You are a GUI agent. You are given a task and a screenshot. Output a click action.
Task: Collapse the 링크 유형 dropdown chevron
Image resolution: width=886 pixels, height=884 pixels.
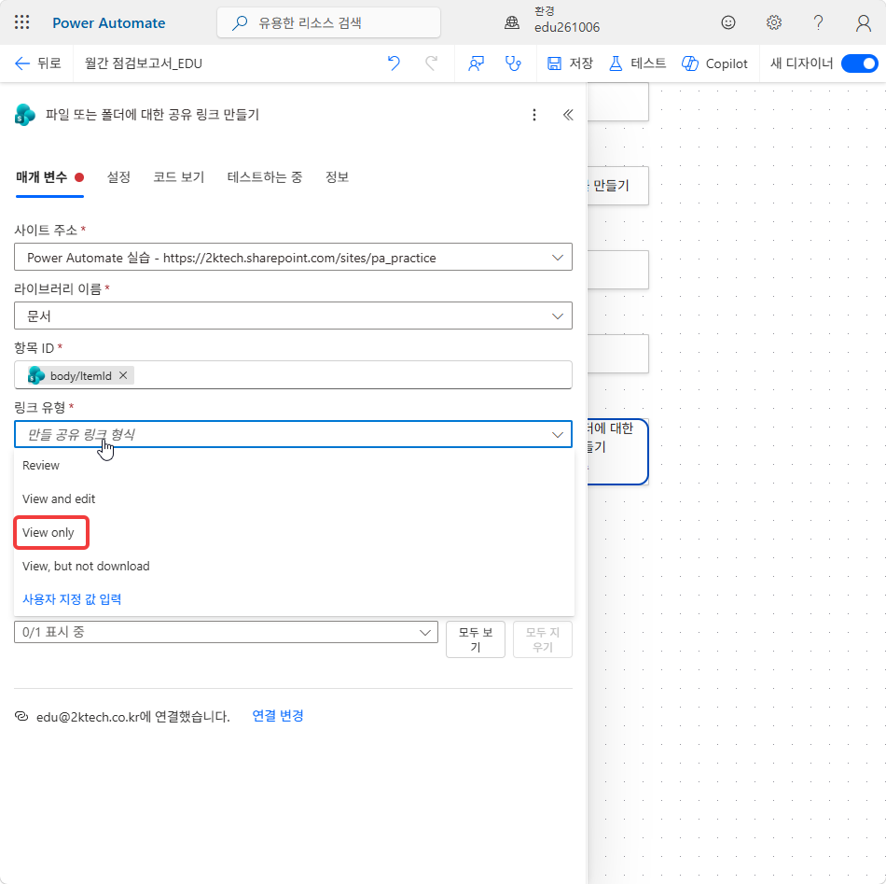tap(558, 434)
